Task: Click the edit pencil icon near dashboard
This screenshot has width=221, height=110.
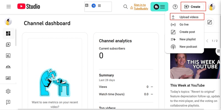Action: (210, 22)
